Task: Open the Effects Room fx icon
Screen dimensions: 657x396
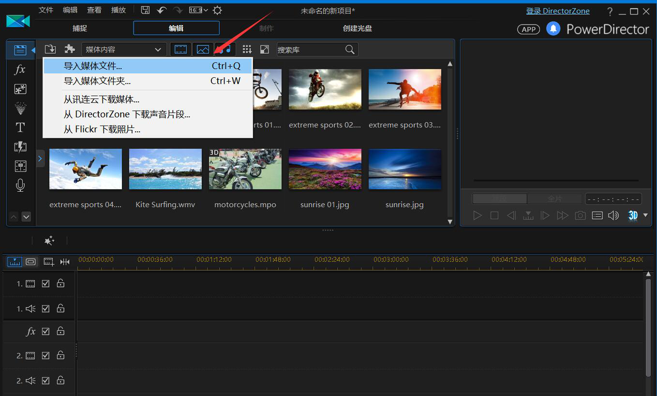Action: click(20, 70)
